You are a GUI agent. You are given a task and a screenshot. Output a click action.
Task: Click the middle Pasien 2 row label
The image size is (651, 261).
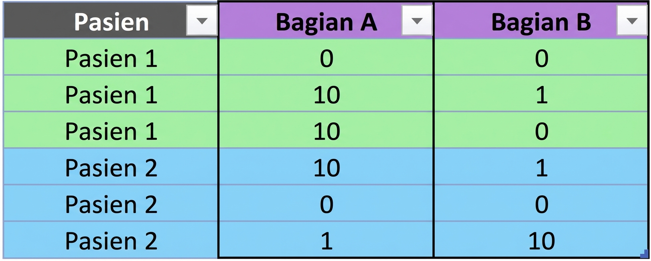(x=110, y=204)
